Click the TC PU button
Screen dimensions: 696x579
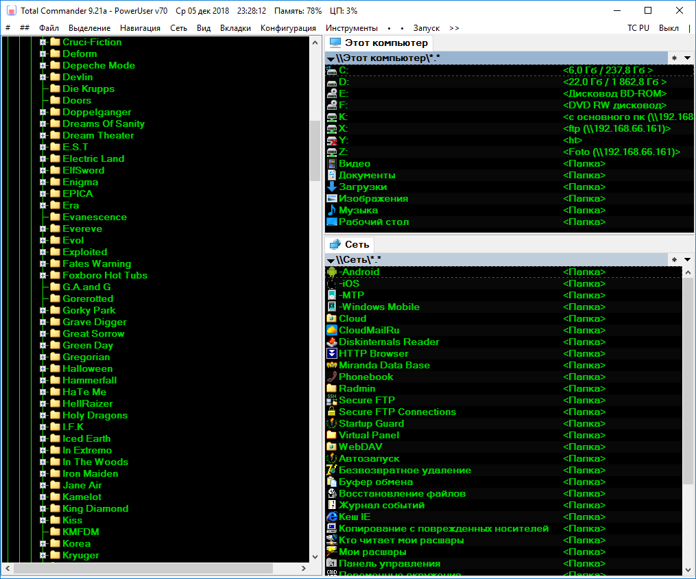click(638, 28)
